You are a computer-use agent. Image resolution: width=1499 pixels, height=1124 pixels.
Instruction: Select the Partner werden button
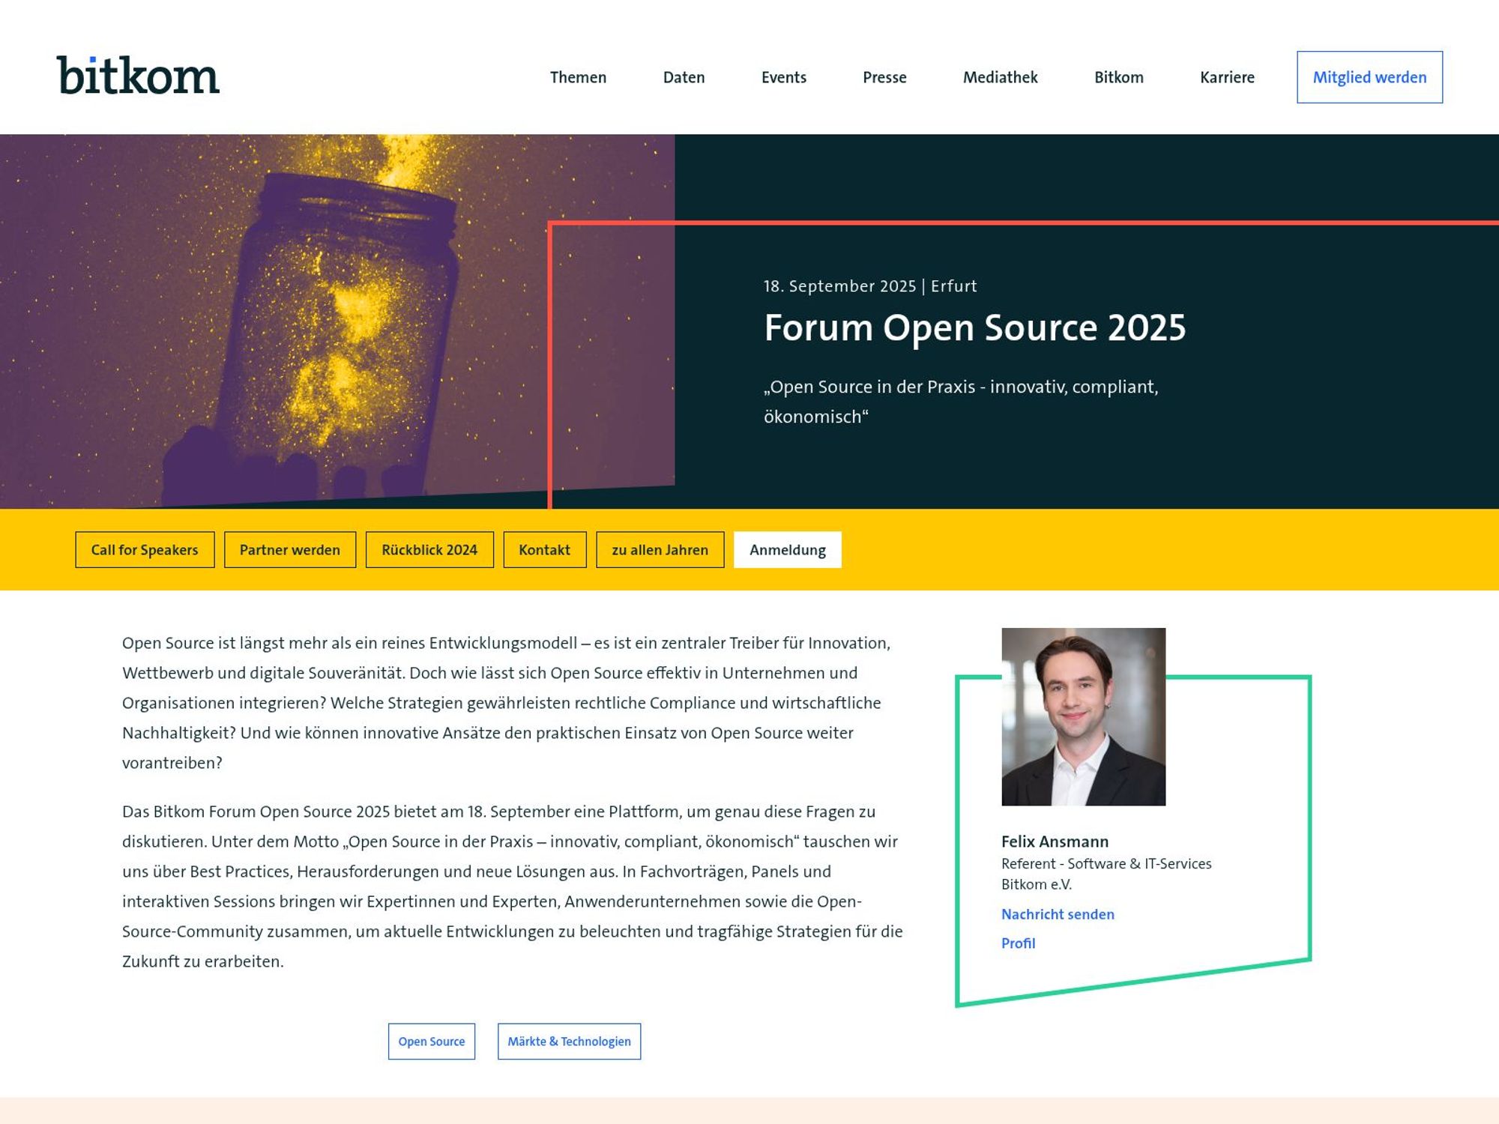pos(290,550)
